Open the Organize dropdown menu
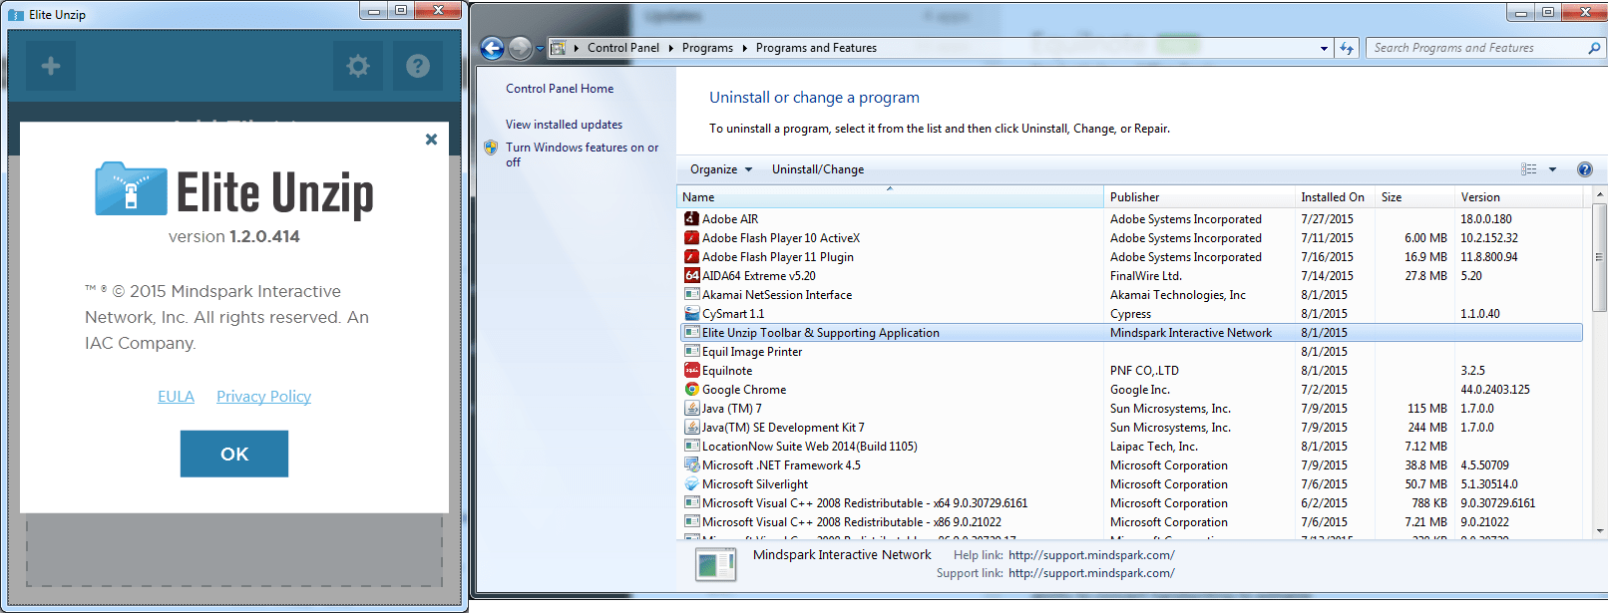Image resolution: width=1608 pixels, height=613 pixels. 721,169
